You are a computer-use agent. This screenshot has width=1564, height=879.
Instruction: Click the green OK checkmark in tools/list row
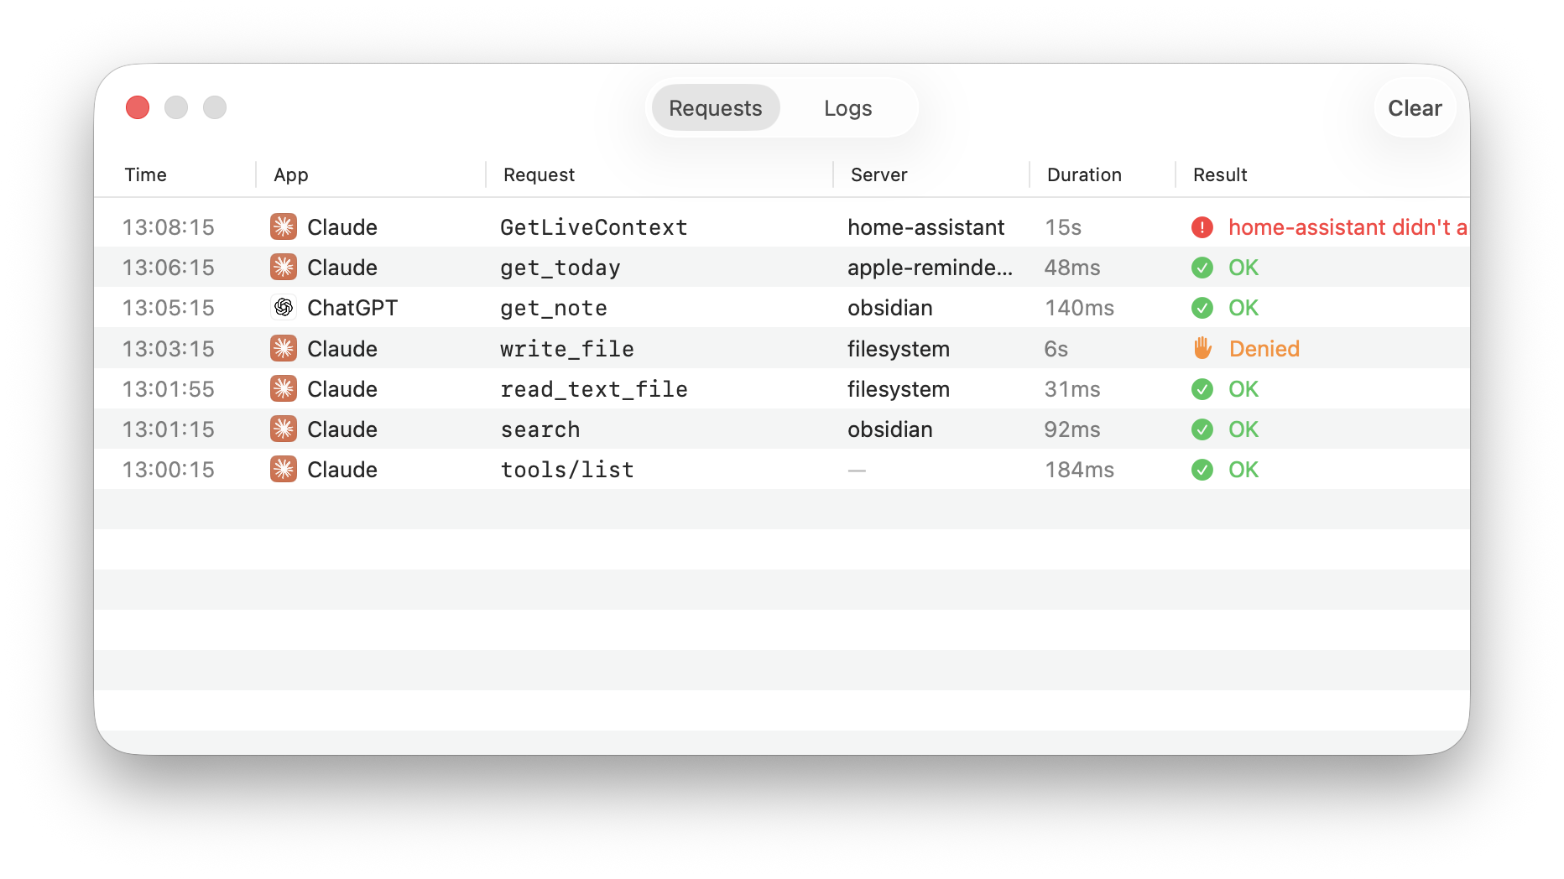[x=1202, y=470]
